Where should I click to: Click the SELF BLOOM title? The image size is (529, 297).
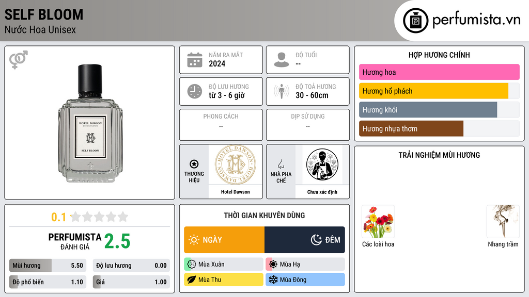44,14
